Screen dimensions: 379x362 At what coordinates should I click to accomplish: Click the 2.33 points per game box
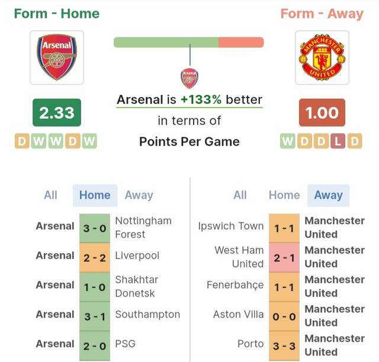[x=57, y=112]
